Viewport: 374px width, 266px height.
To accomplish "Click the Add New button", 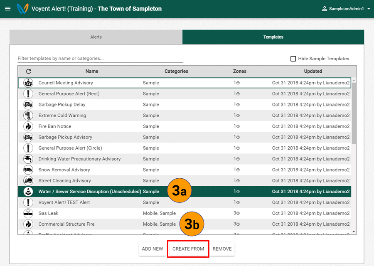I will (x=153, y=249).
